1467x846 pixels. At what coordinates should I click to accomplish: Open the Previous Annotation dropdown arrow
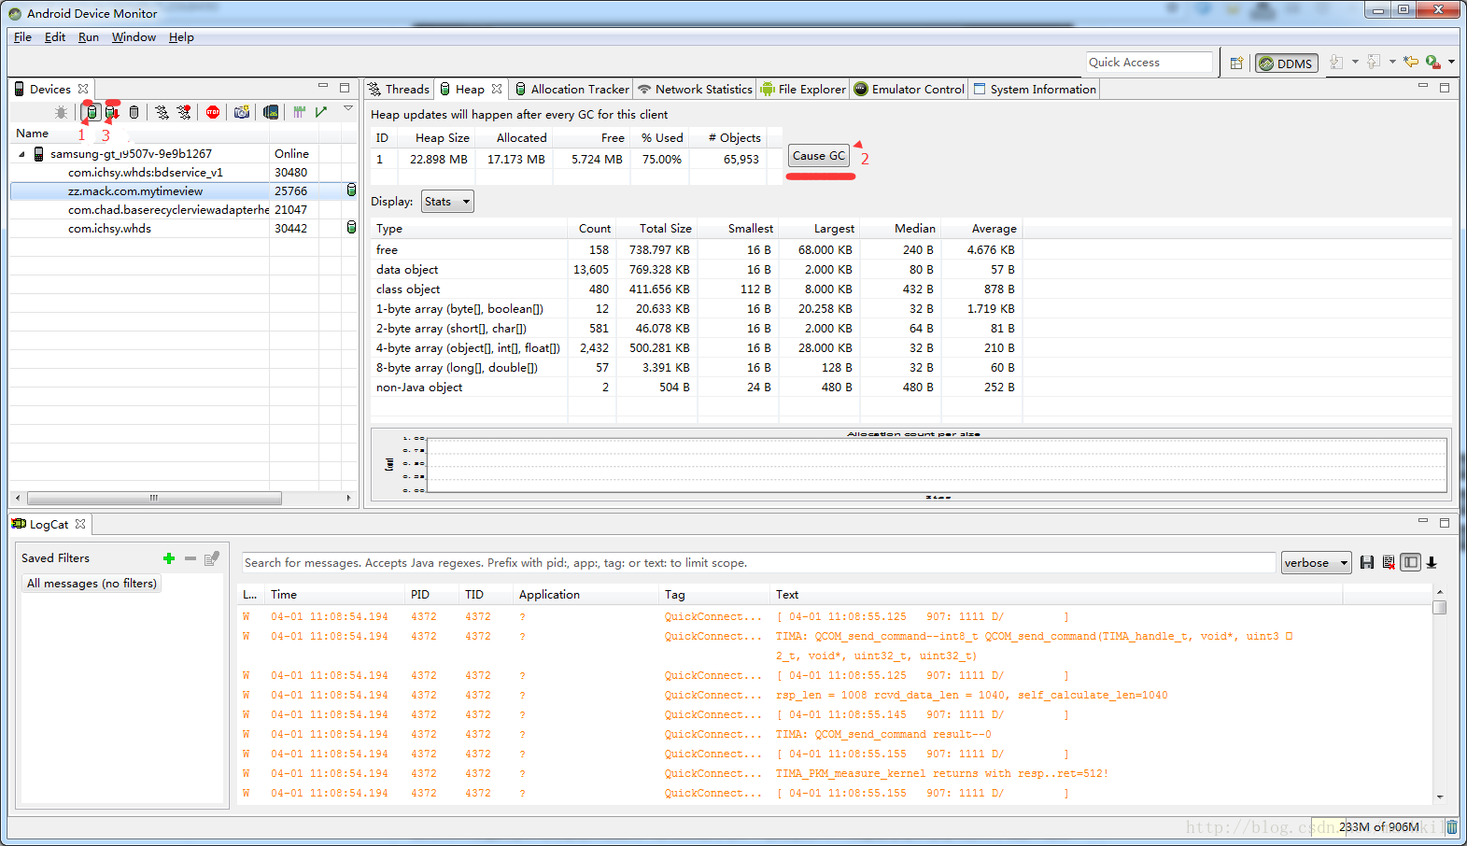[1392, 63]
